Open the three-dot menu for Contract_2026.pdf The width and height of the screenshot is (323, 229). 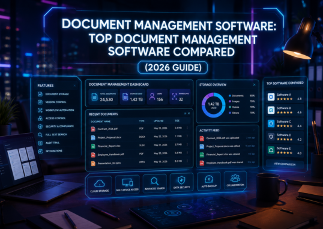click(187, 128)
